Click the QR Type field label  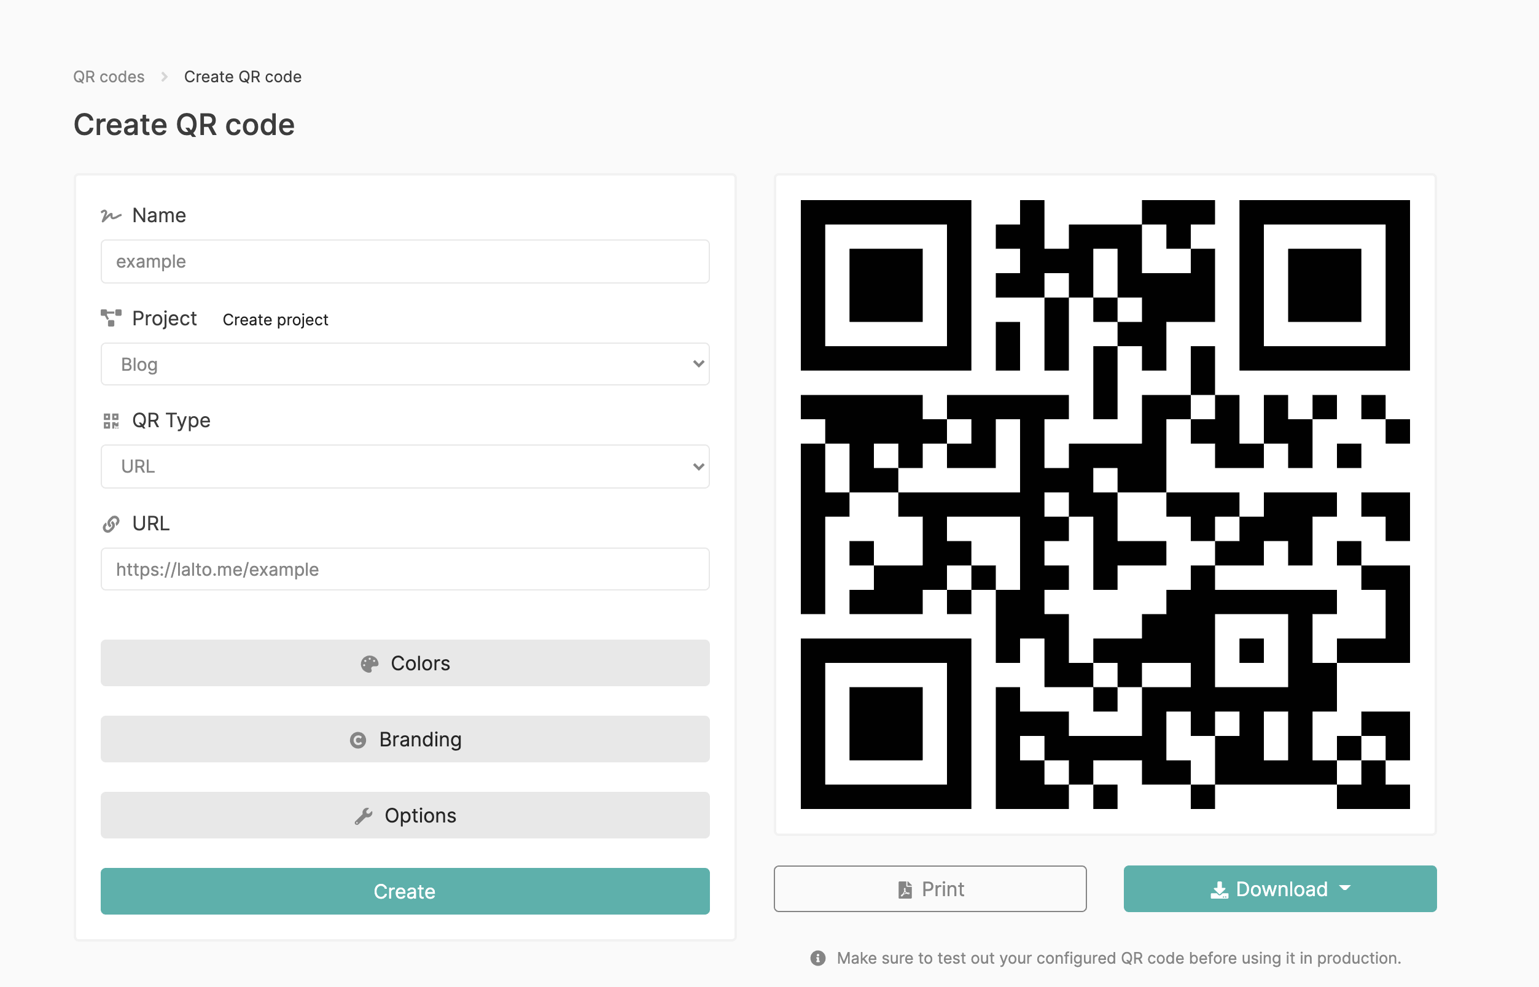click(171, 420)
